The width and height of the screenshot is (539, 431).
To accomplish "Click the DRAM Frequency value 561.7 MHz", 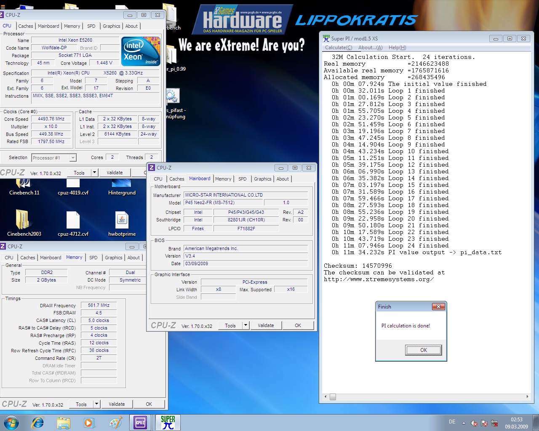I will (99, 306).
